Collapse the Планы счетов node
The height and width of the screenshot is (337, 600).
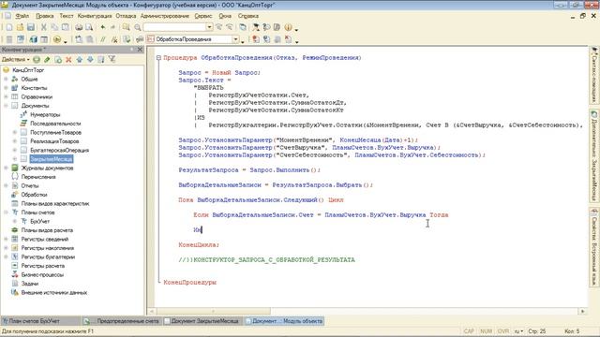[x=7, y=212]
